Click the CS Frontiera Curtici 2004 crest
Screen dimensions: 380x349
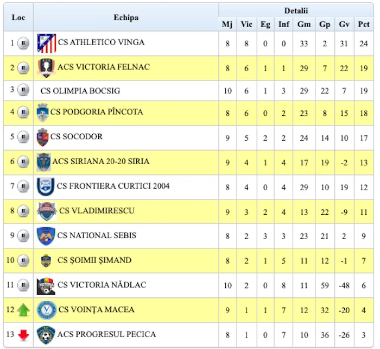(46, 186)
